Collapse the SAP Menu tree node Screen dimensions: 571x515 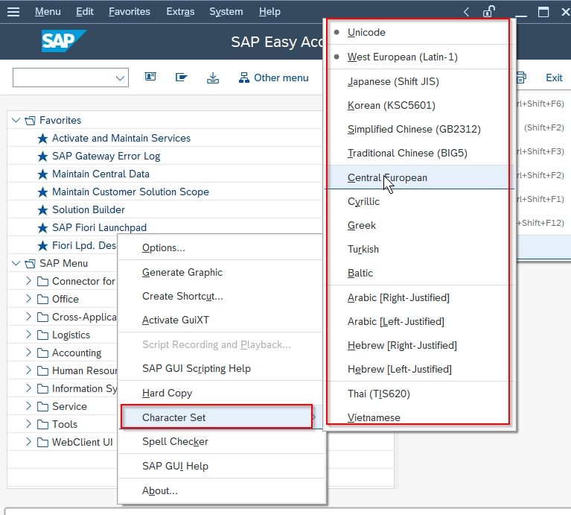[16, 263]
